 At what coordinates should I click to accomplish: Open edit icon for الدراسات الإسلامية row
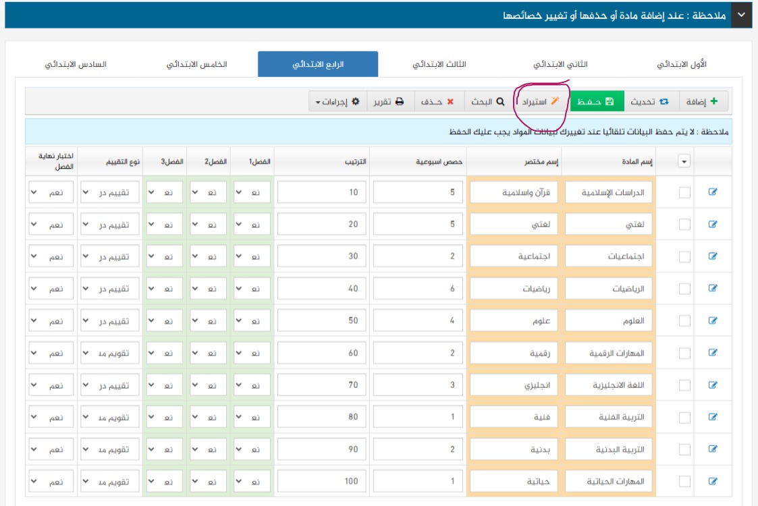tap(713, 192)
